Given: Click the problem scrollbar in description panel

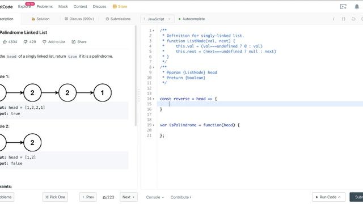Looking at the screenshot, I should click(136, 75).
